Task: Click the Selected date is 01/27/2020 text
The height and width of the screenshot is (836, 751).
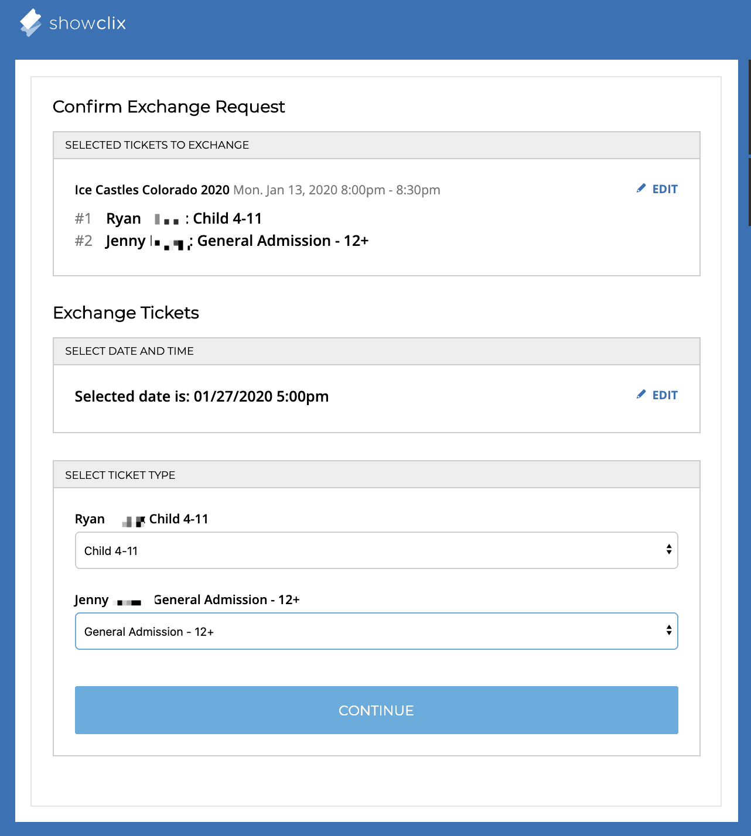Action: point(201,396)
